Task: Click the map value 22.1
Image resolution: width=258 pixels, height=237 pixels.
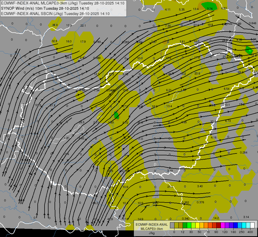Action: point(83,26)
